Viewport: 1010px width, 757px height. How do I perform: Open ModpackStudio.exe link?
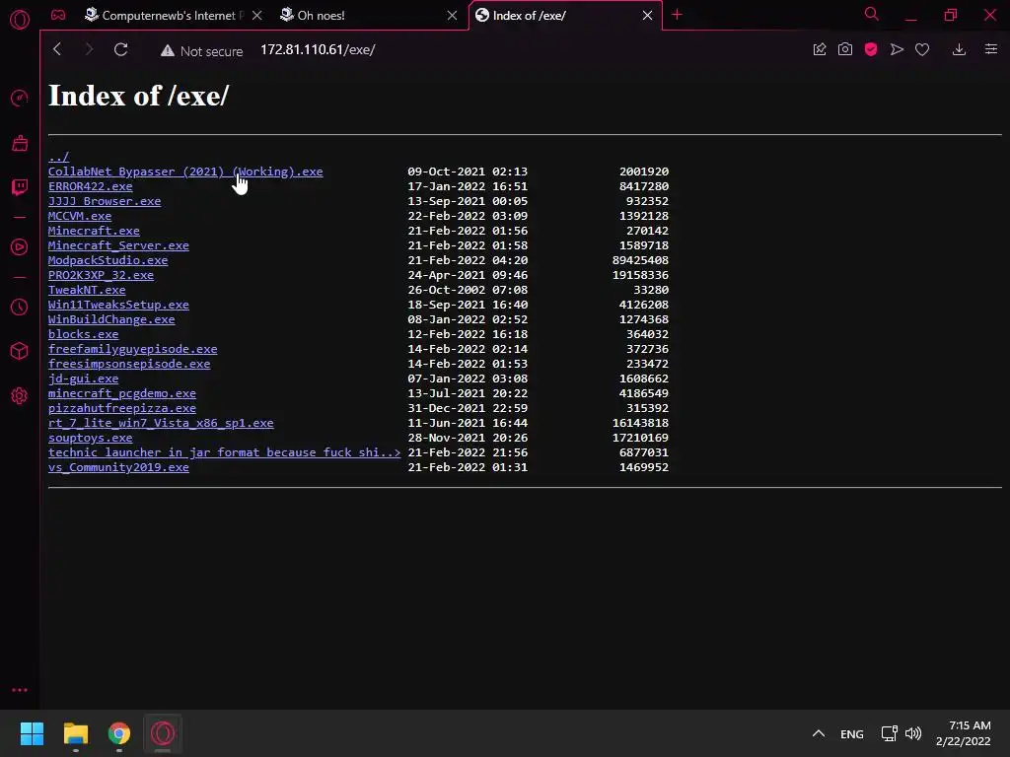pos(108,260)
